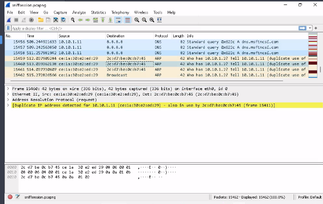Click the display filter input field
323x204 pixels.
click(x=150, y=28)
